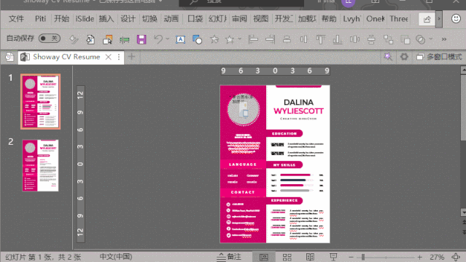Click the zoom slider handle

363,257
